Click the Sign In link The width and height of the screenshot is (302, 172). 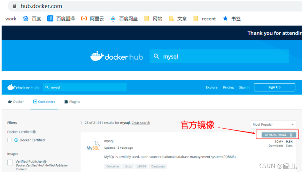[244, 87]
